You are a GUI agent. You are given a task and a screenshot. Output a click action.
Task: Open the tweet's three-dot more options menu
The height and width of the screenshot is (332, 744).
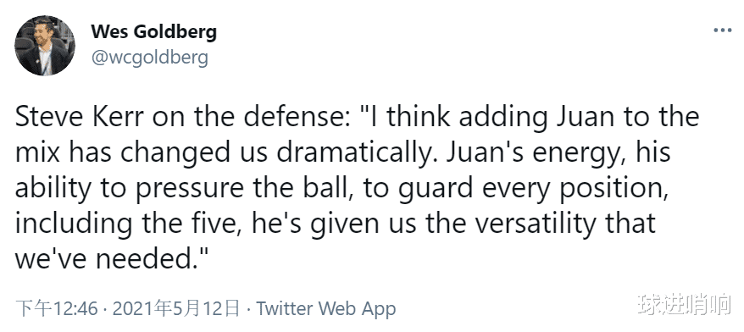point(722,30)
